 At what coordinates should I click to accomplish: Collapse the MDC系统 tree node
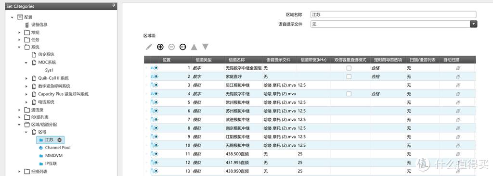(26, 63)
